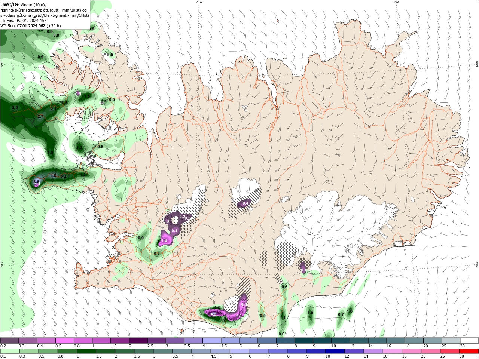
Task: Select light lavender upper swatch between 4 and 4.5
Action: click(212, 341)
